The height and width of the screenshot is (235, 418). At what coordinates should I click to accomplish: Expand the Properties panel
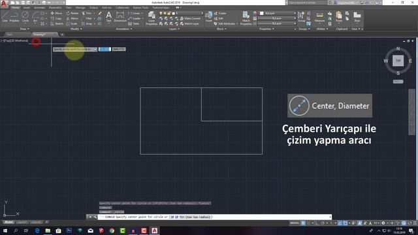tap(267, 29)
